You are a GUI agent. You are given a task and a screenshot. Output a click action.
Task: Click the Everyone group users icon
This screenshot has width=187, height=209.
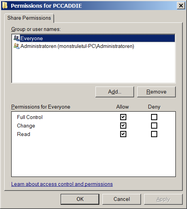(17, 38)
